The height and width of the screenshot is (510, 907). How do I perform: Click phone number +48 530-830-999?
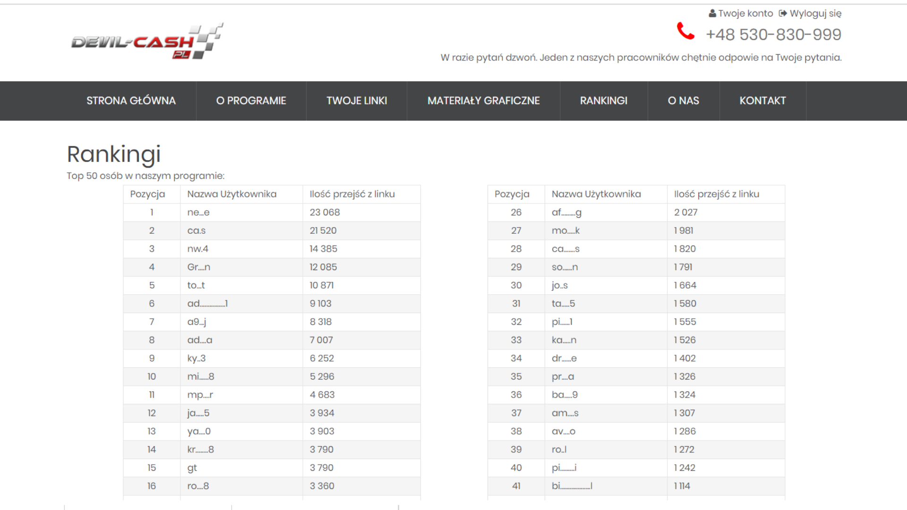pyautogui.click(x=773, y=34)
